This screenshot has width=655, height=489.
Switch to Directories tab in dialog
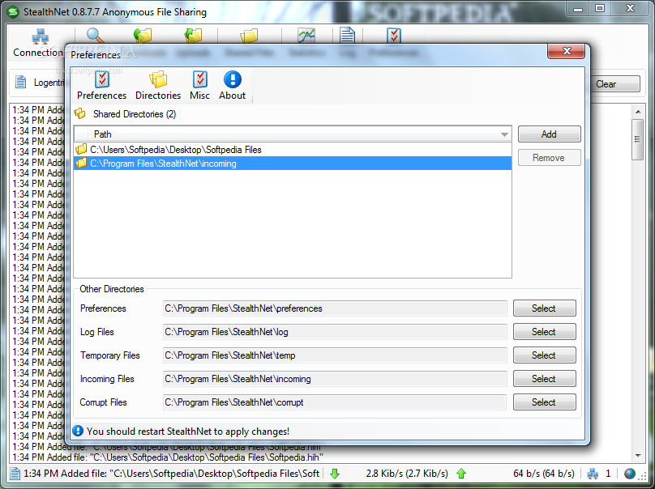pyautogui.click(x=158, y=86)
